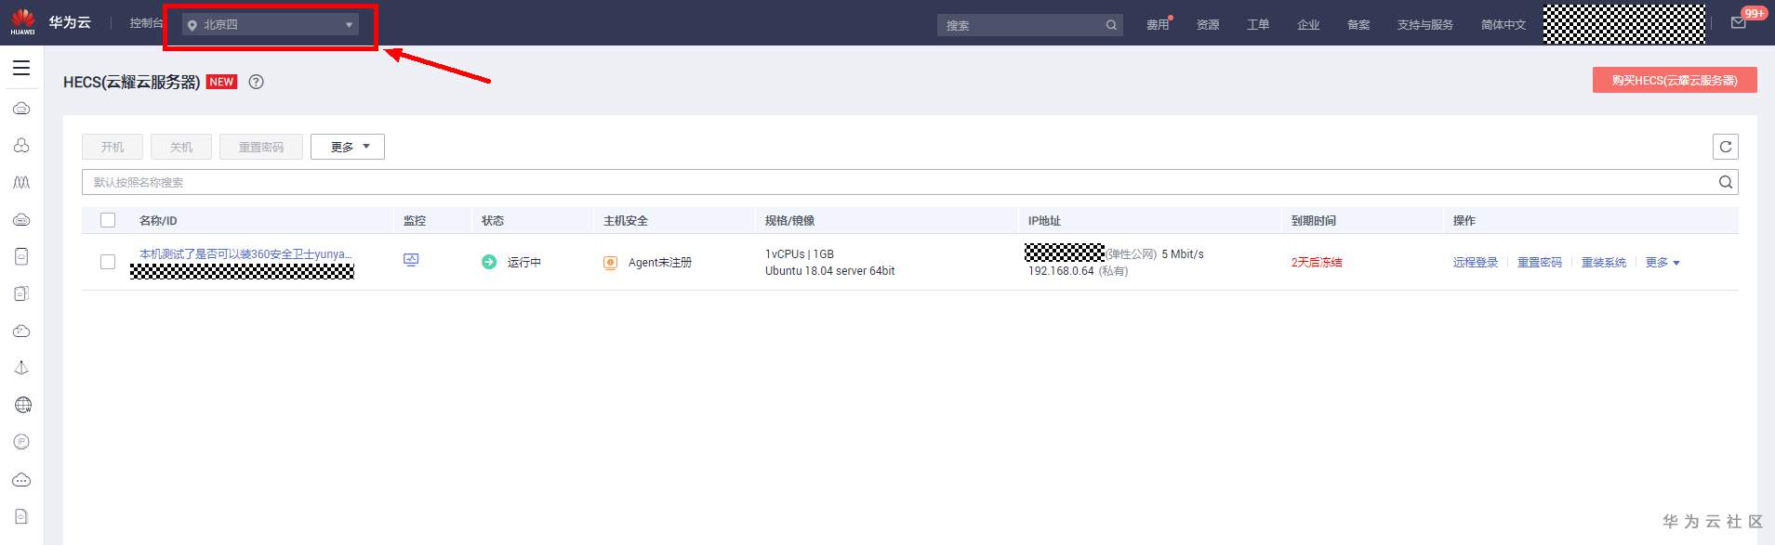Open the 支持与服务 menu
1775x545 pixels.
coord(1425,25)
